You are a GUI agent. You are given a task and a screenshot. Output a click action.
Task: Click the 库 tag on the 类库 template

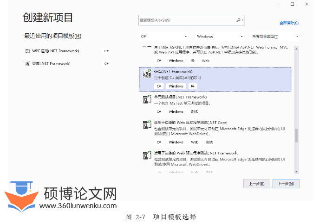[x=193, y=86]
